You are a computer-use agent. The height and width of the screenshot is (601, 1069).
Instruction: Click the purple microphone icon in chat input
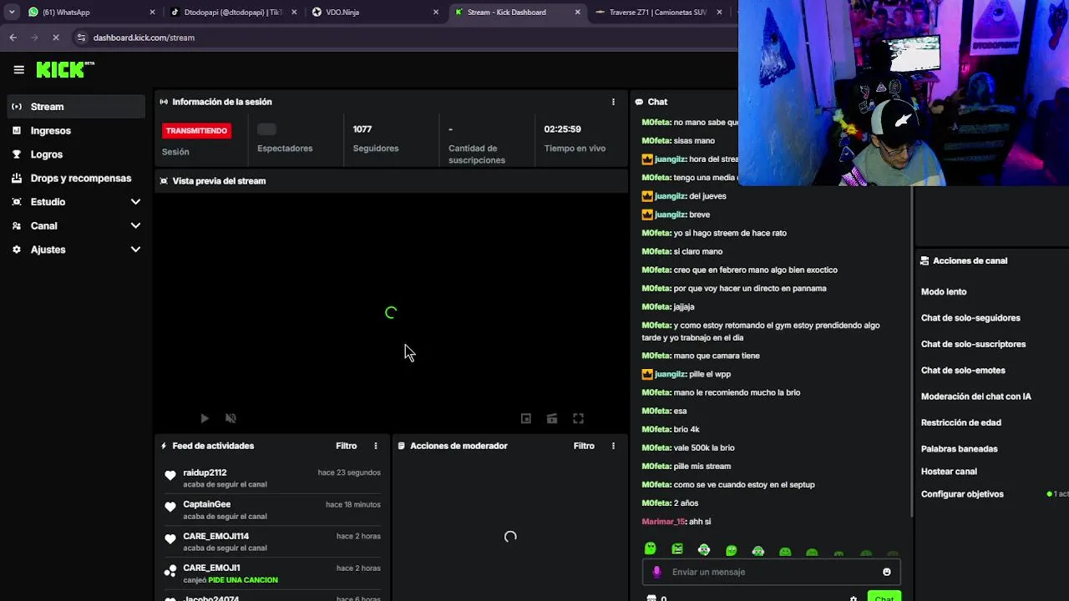point(656,572)
